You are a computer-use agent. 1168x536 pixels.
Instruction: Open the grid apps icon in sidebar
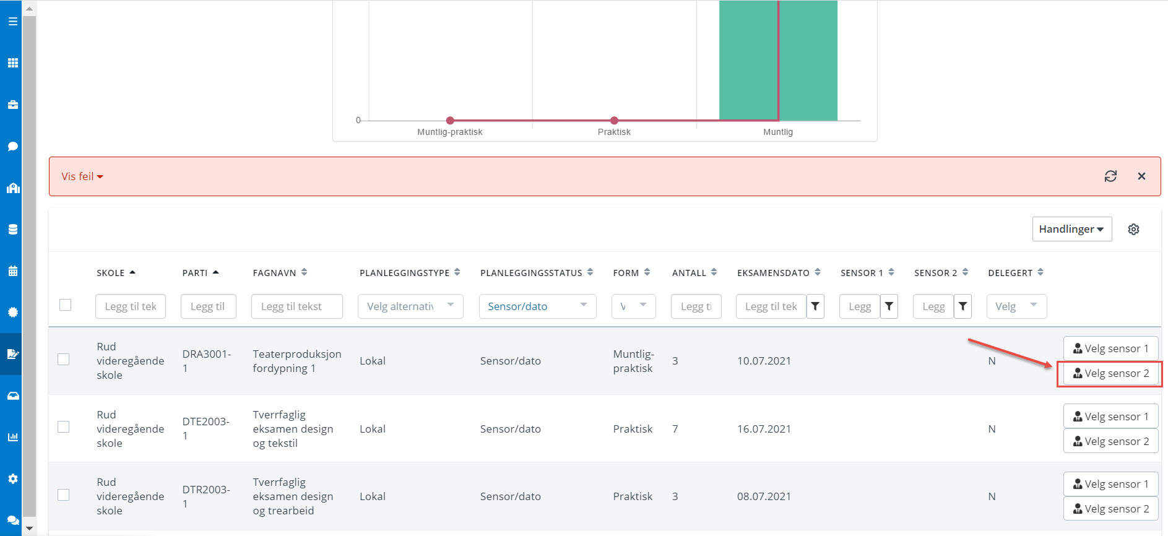pyautogui.click(x=12, y=63)
